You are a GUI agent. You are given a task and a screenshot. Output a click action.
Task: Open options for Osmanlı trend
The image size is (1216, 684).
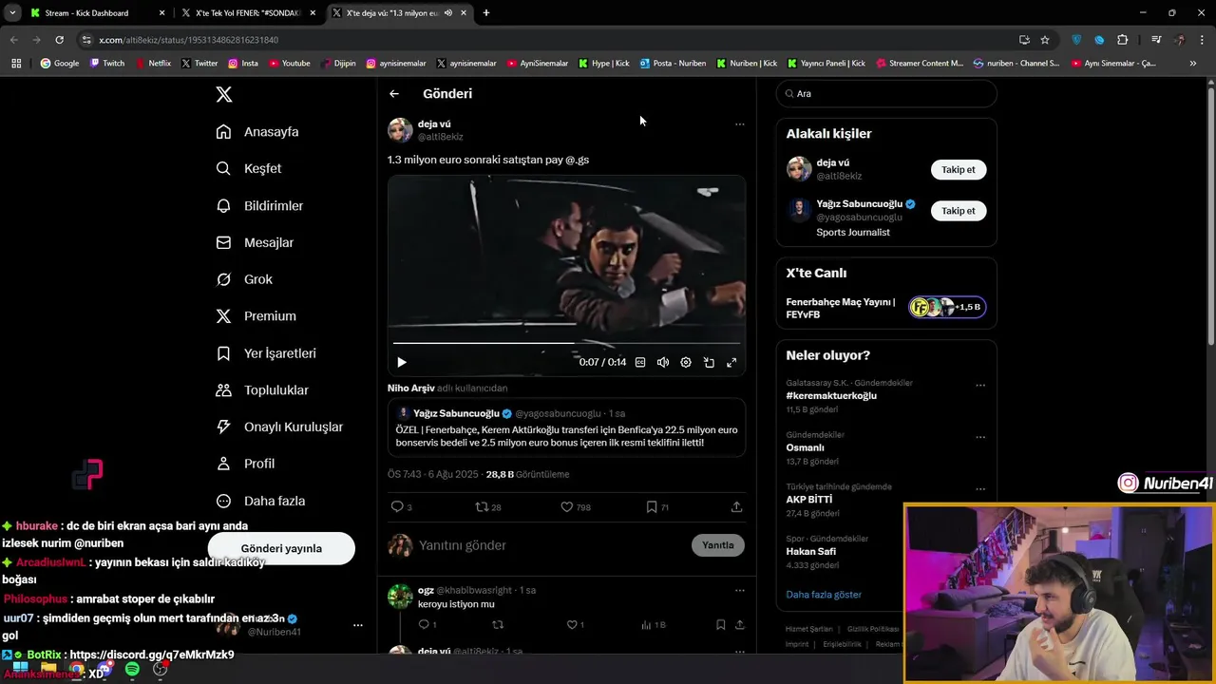[980, 438]
